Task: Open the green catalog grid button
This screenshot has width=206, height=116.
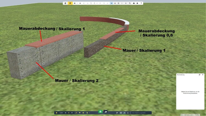Action: tap(100, 112)
